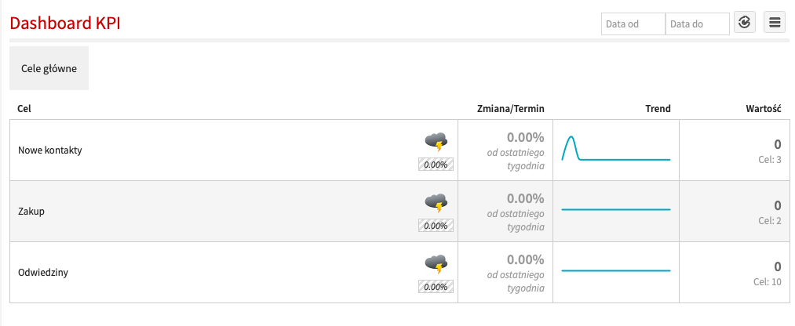Click the Odwiedziny progress bar
795x326 pixels.
tap(436, 287)
